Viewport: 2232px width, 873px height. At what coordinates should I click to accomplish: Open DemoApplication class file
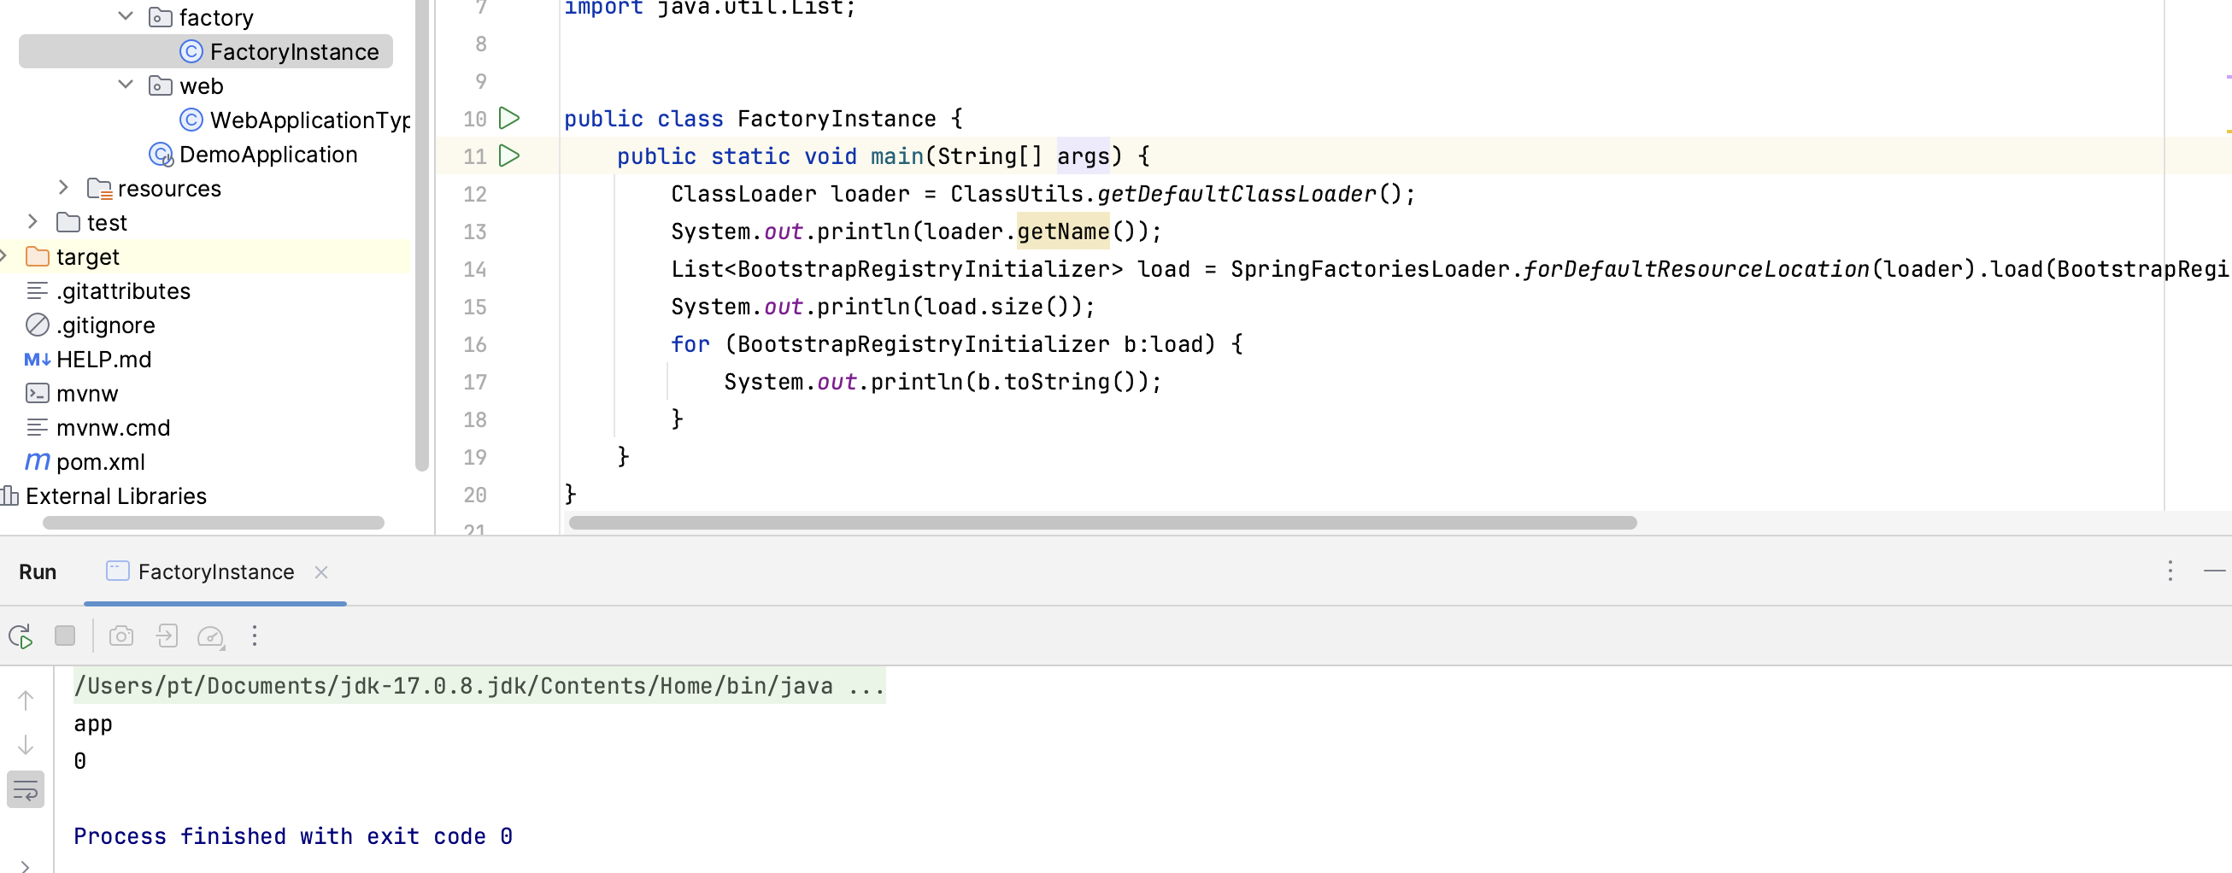[253, 154]
